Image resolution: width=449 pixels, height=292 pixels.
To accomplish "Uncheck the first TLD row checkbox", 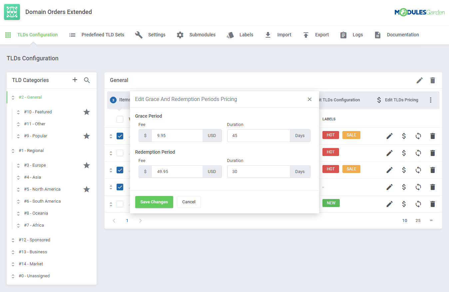I will (x=120, y=136).
